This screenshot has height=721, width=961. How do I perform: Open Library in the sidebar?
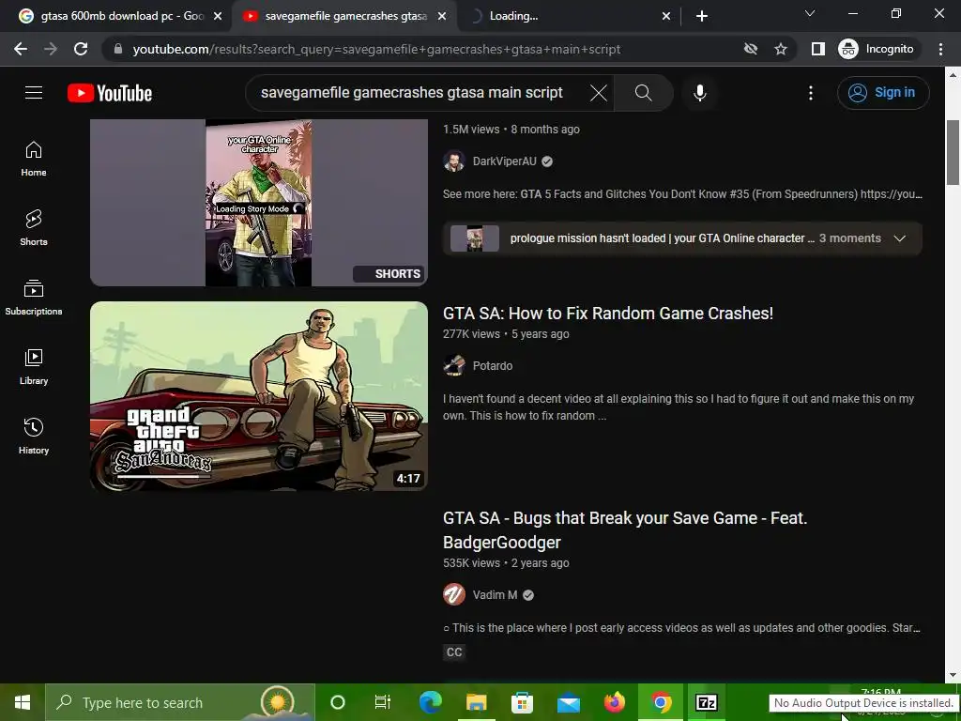point(34,367)
